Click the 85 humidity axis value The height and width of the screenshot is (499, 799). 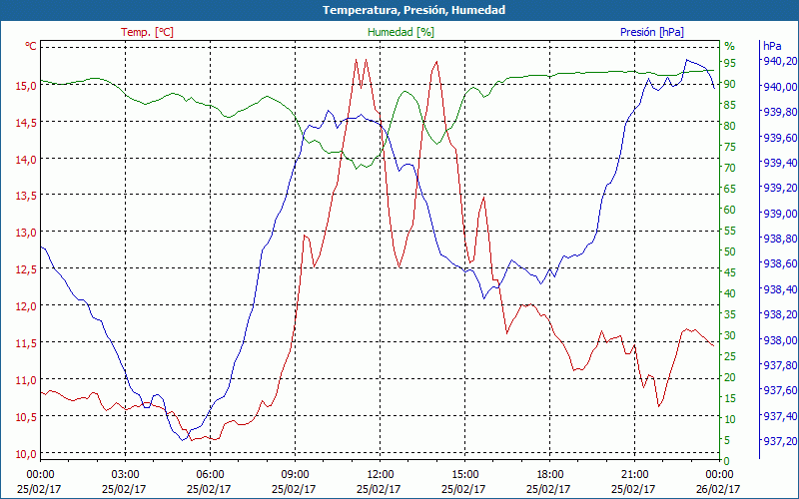pos(729,105)
